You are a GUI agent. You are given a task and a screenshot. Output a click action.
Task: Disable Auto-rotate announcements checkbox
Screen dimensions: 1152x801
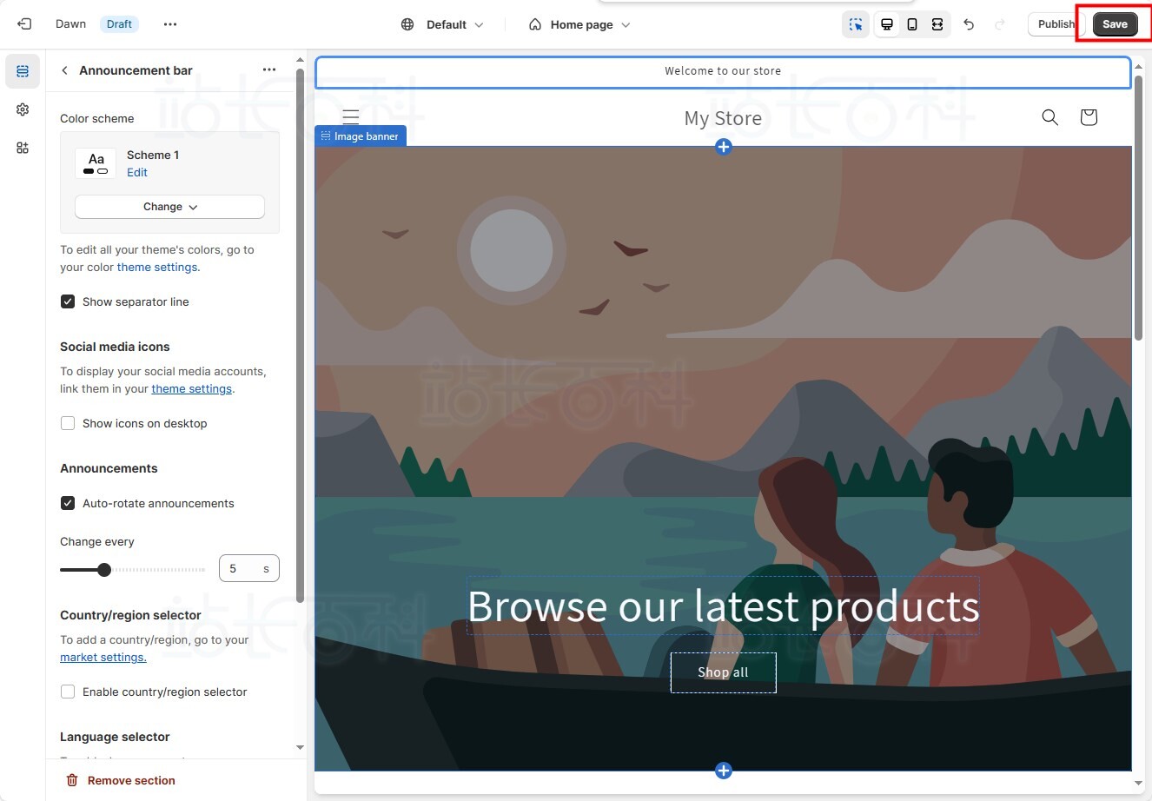tap(68, 503)
